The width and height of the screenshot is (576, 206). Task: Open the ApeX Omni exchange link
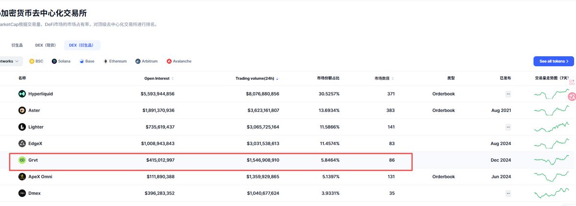40,177
